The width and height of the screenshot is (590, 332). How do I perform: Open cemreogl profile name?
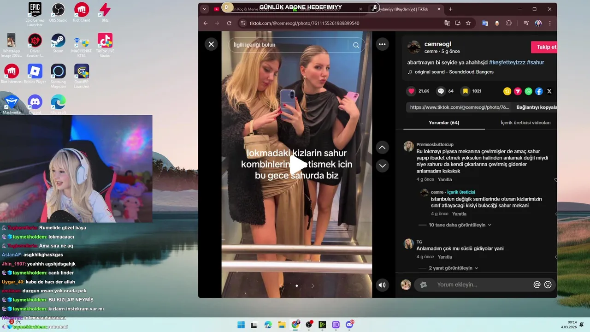(x=437, y=44)
